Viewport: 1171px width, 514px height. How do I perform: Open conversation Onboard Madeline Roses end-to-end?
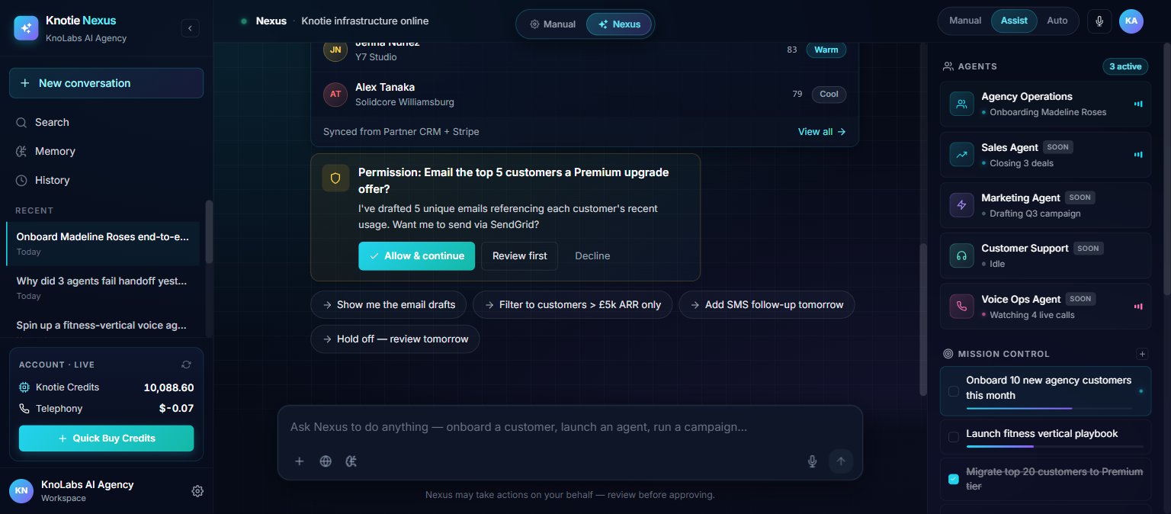[x=103, y=243]
